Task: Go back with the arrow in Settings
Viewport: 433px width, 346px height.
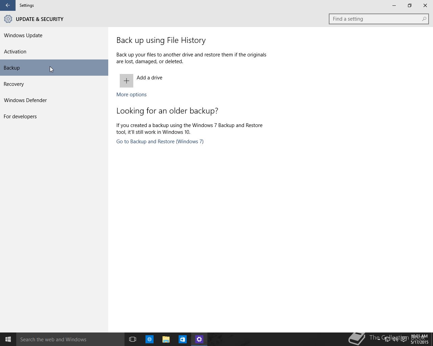Action: click(7, 5)
